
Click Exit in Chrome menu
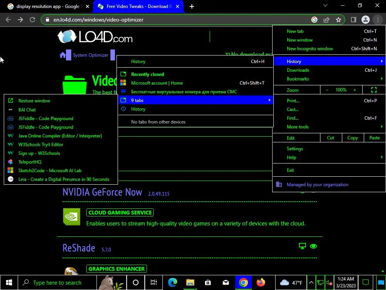(329, 170)
